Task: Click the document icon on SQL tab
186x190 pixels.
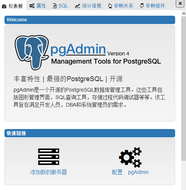Action: pos(54,6)
